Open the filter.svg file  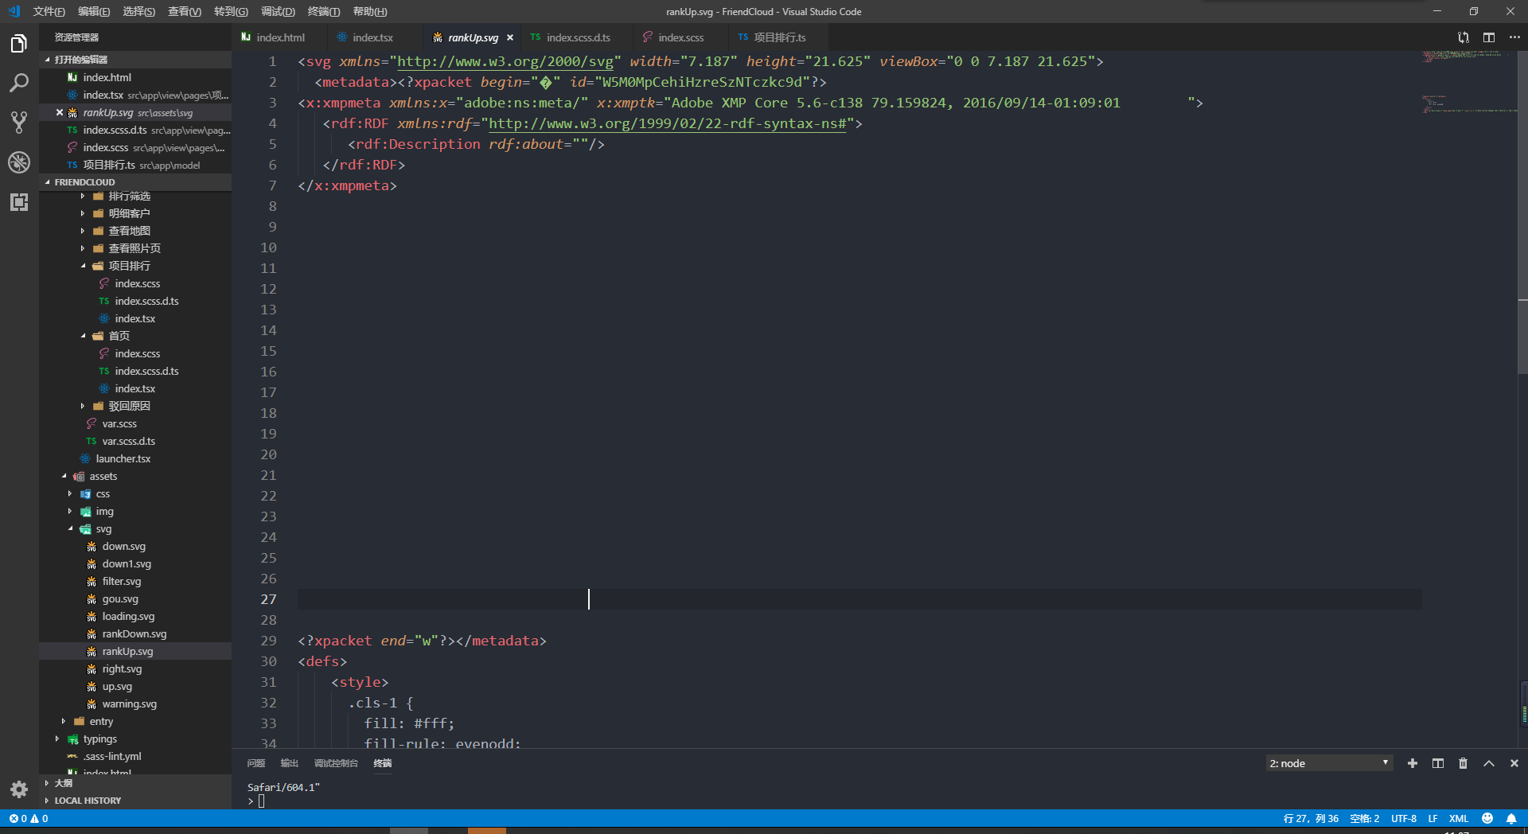click(x=121, y=581)
